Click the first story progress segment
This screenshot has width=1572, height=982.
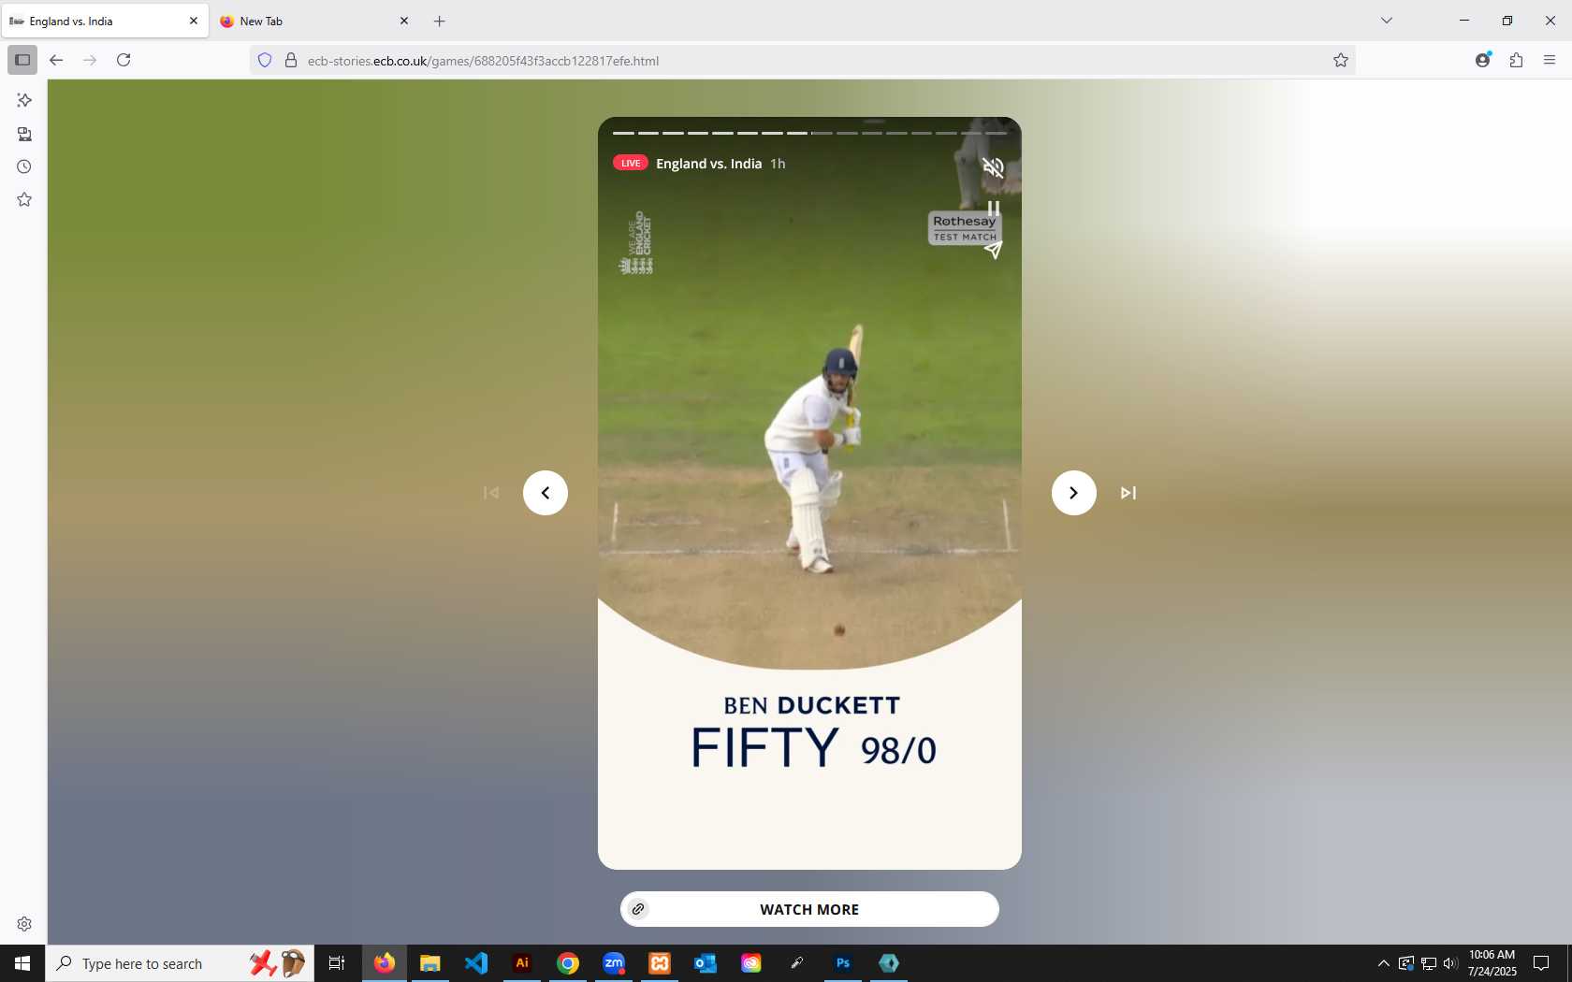(623, 133)
